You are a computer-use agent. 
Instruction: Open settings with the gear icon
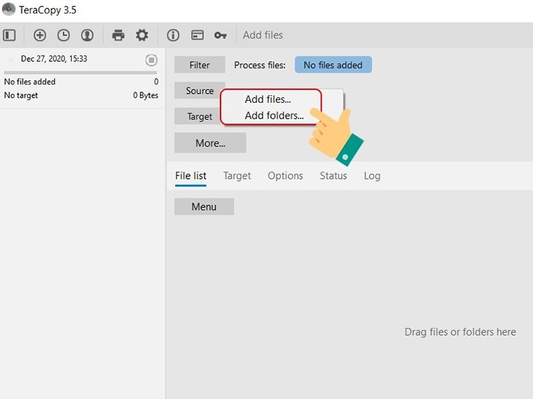point(142,35)
